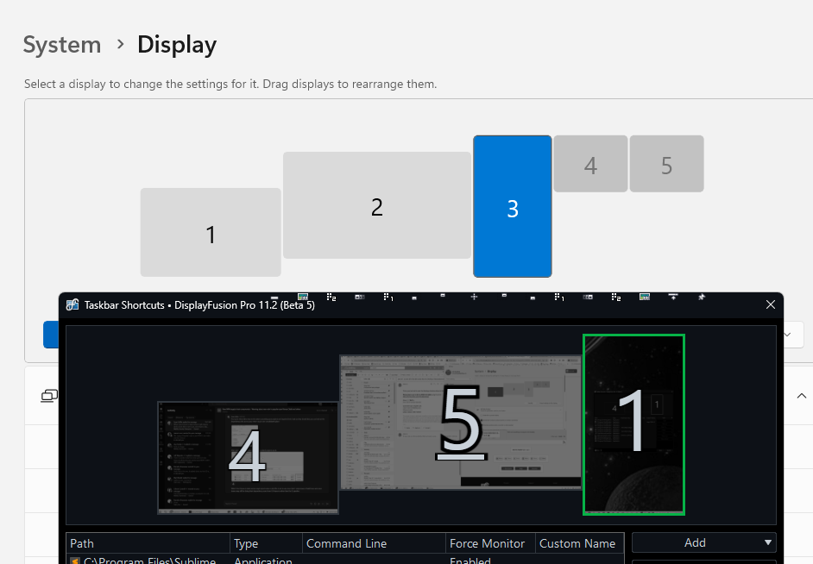The image size is (813, 564).
Task: Click monitor 5 preview in DisplayFusion
Action: (461, 423)
